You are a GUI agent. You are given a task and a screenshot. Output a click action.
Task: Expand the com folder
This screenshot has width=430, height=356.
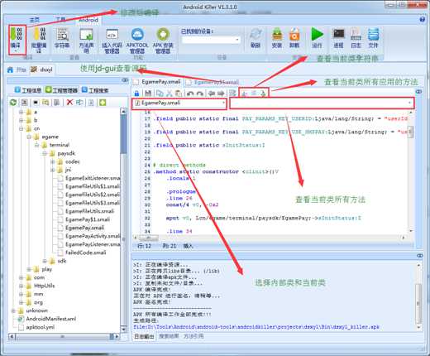21,277
